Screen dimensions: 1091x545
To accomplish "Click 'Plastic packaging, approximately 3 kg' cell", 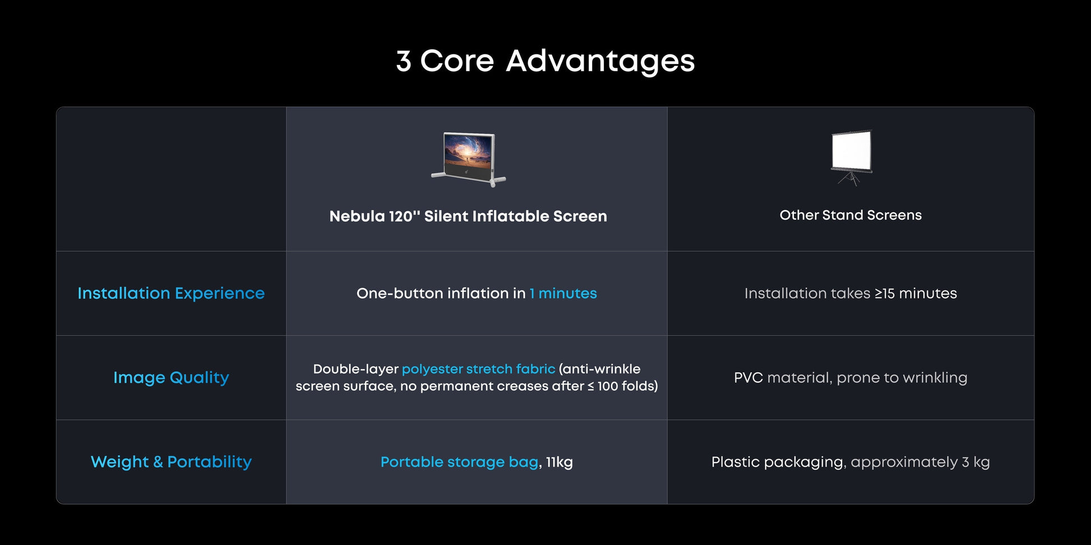I will tap(850, 462).
